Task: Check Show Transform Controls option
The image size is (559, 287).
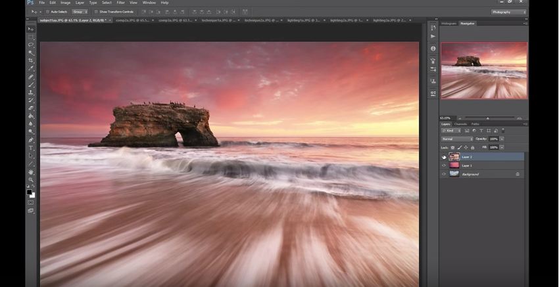Action: (x=96, y=12)
